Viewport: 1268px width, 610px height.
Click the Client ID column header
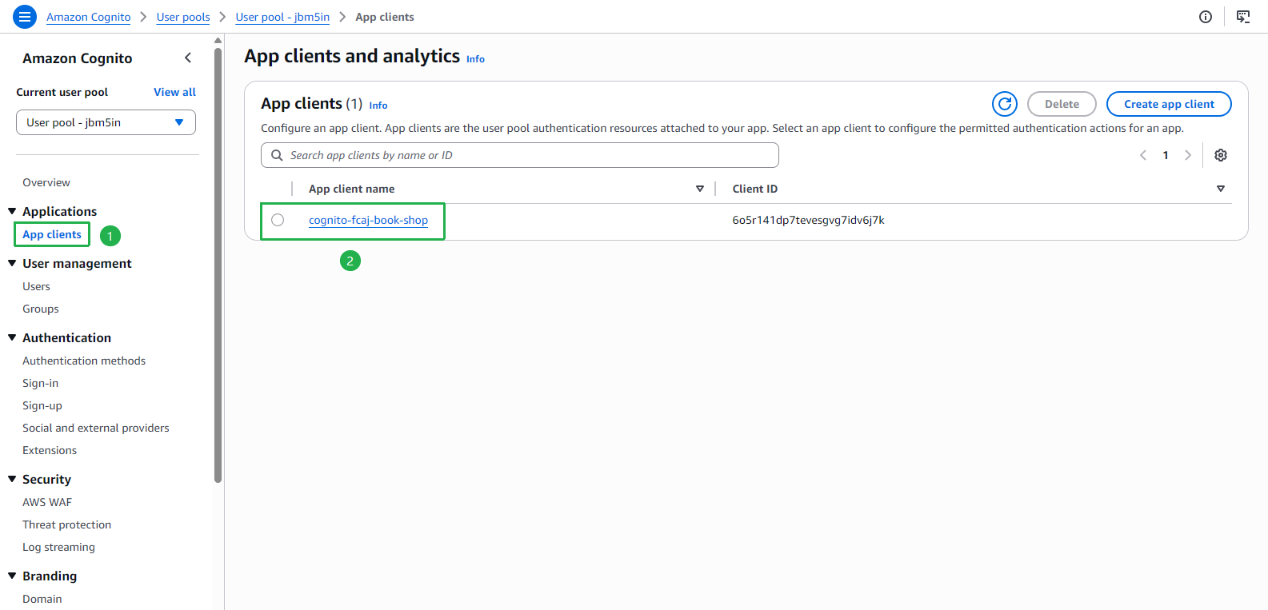755,189
